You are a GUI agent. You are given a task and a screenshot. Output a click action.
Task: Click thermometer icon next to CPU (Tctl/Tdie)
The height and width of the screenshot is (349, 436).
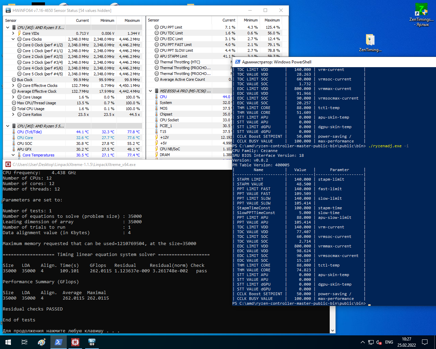[x=14, y=132]
